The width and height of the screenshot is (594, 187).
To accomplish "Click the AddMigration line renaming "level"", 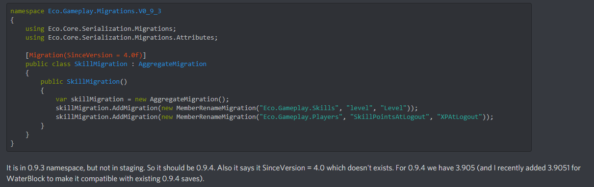I will click(236, 108).
